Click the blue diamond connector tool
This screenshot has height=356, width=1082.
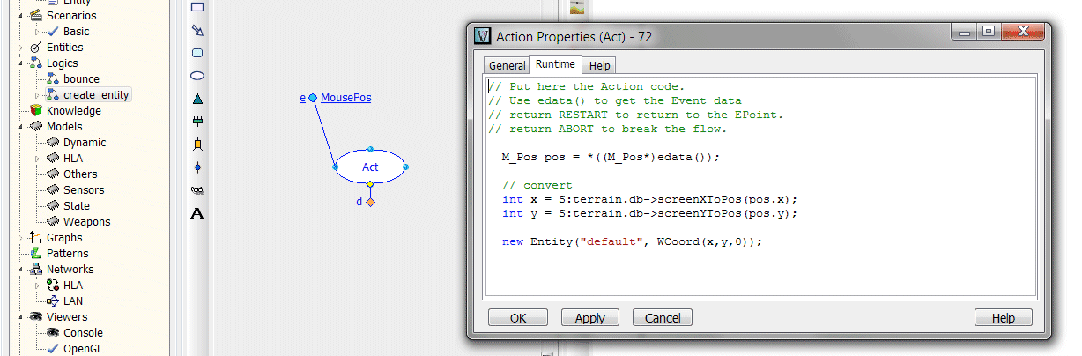197,167
